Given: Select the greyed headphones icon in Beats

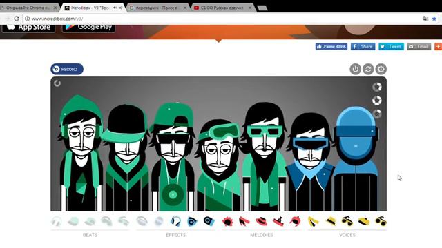Looking at the screenshot, I should 57,222.
